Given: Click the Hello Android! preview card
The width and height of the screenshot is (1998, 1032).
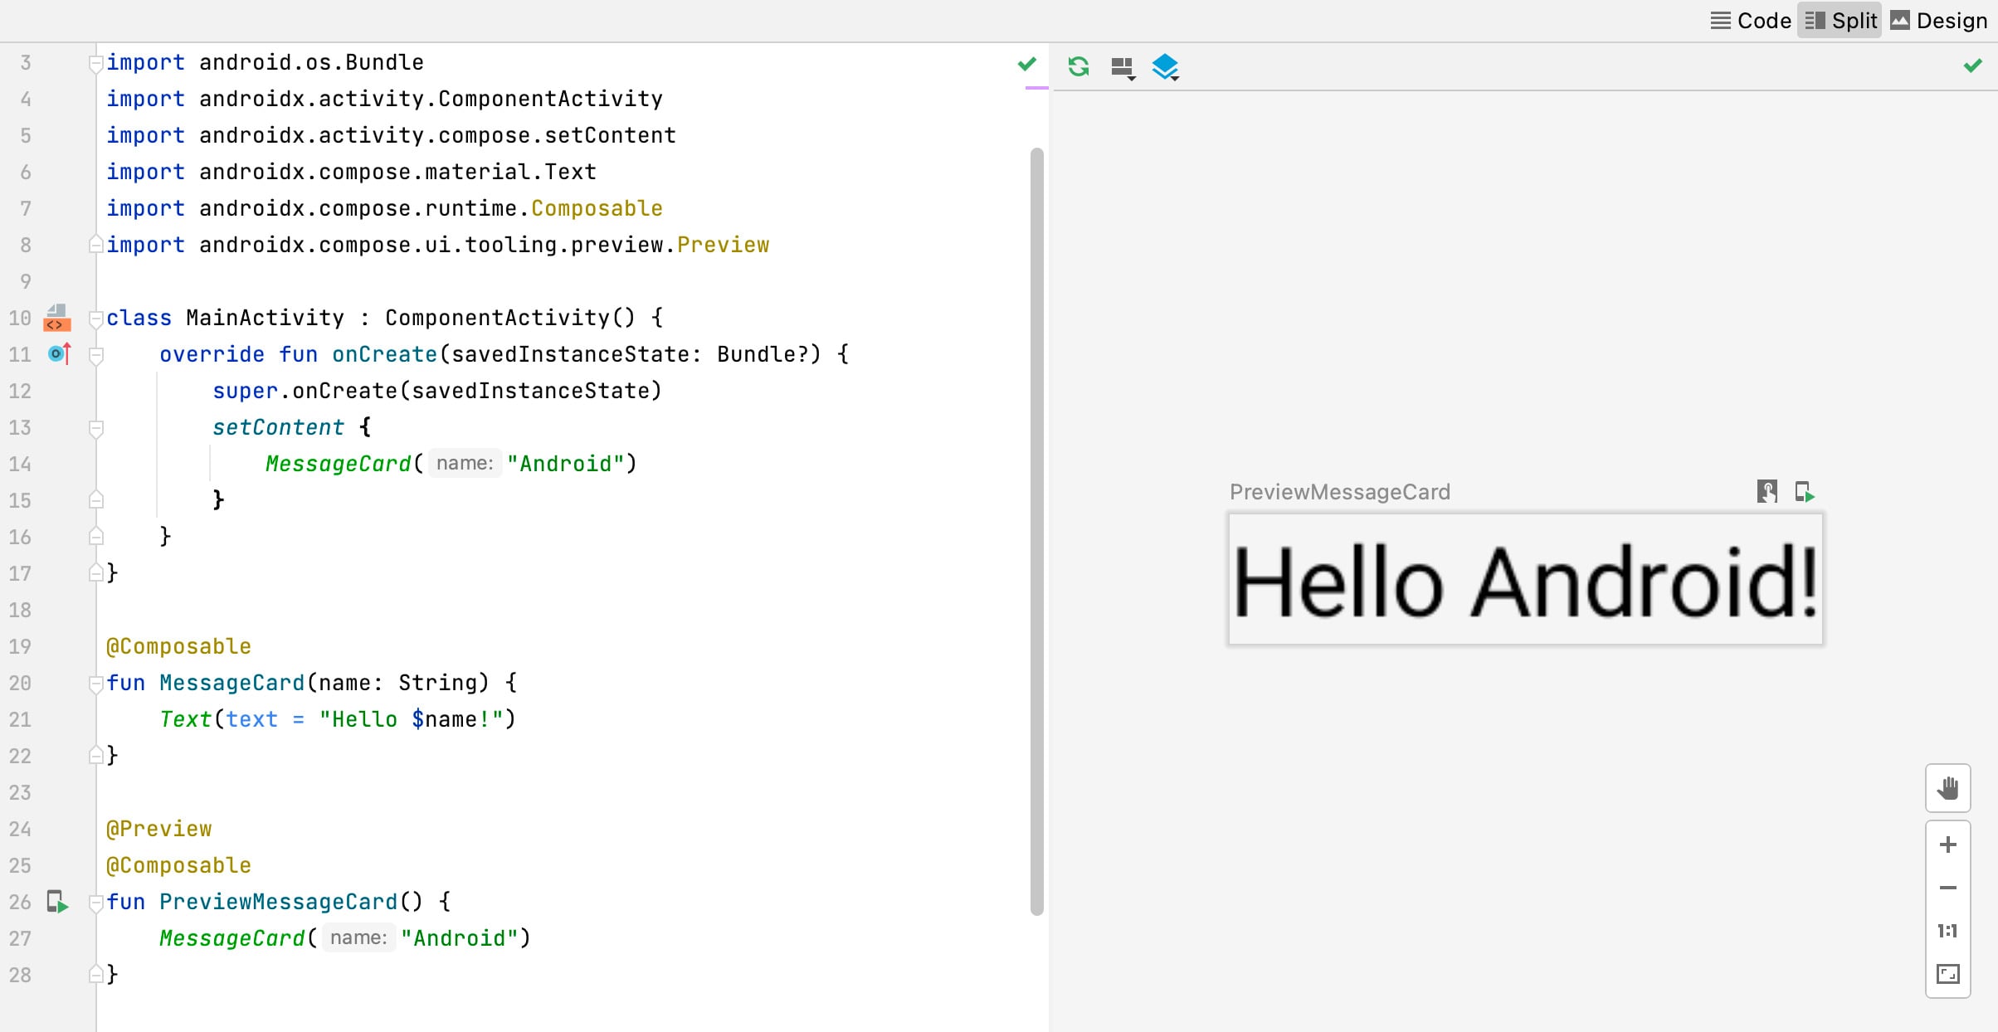Looking at the screenshot, I should 1525,580.
